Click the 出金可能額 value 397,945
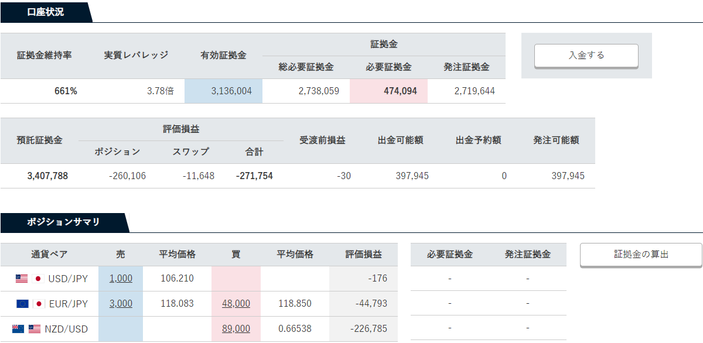703x343 pixels. click(x=412, y=176)
